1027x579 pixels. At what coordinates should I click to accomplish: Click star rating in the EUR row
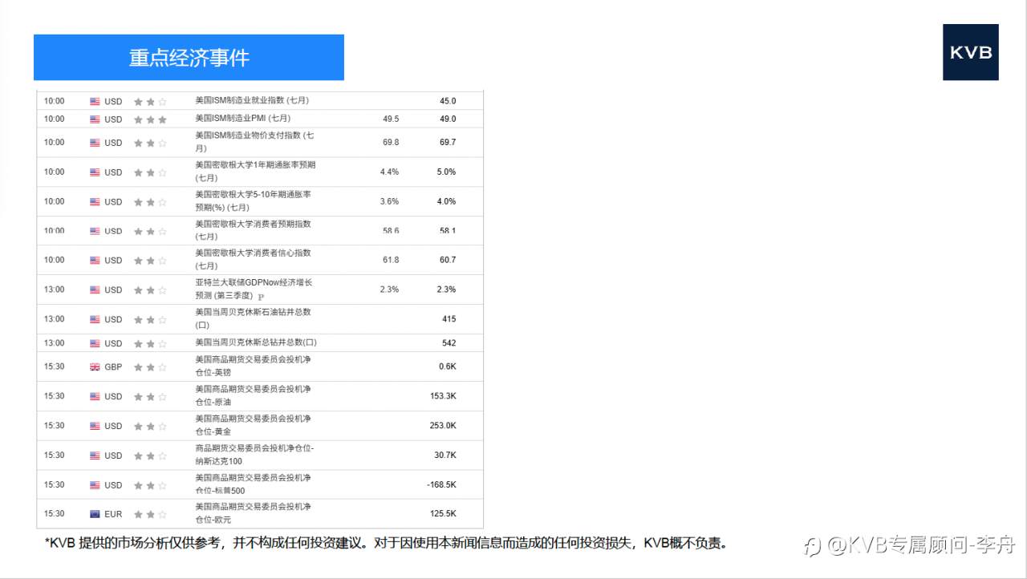(x=150, y=514)
